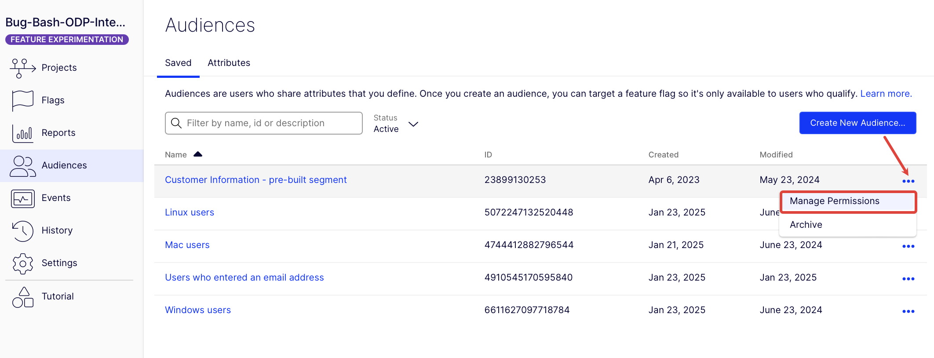Switch to the Attributes tab
This screenshot has width=934, height=358.
[x=229, y=63]
